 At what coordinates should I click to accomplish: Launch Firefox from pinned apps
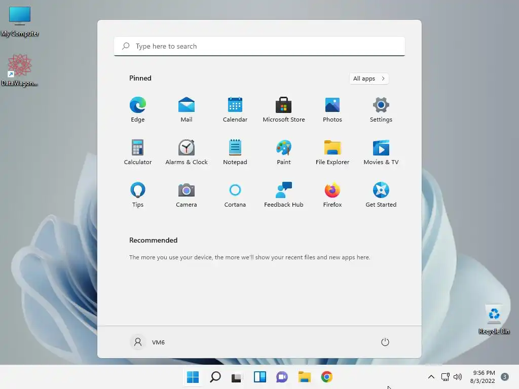point(332,195)
